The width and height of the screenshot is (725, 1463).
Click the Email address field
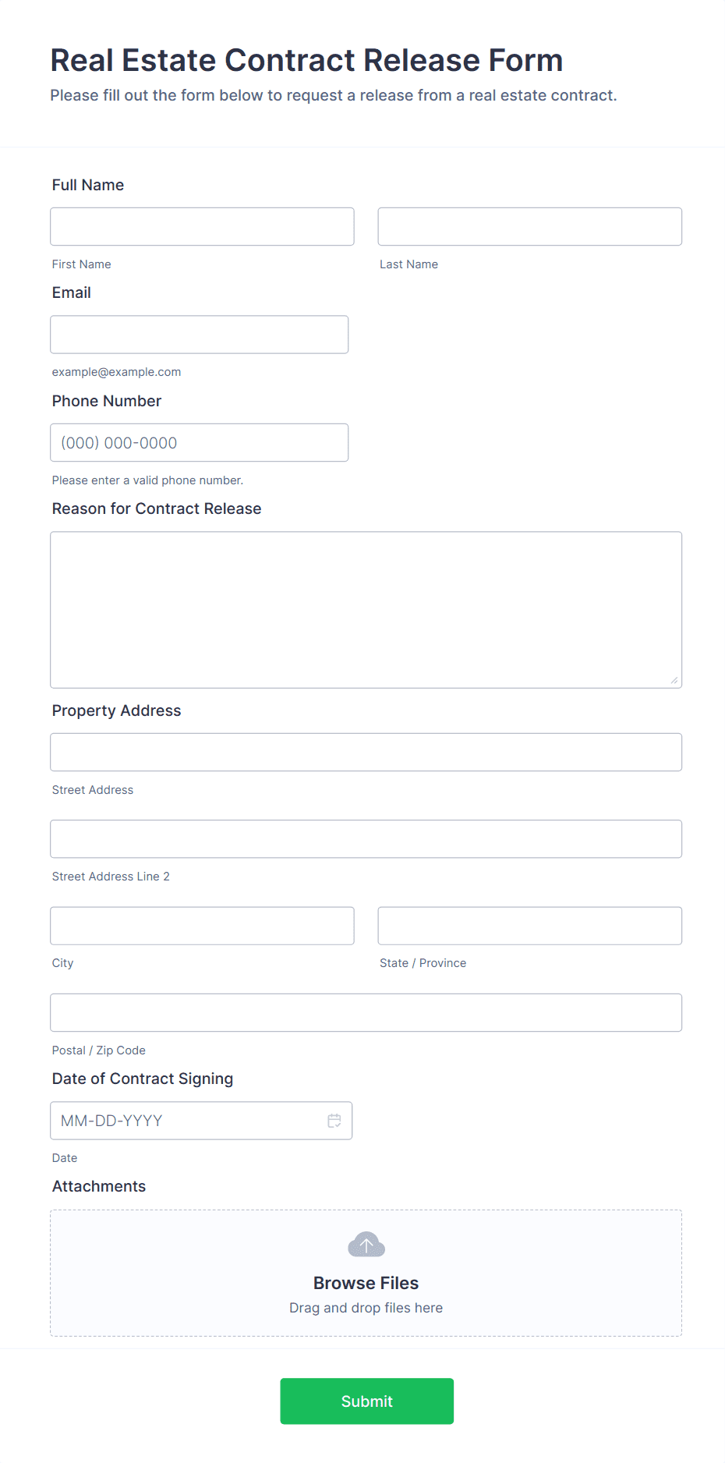click(199, 334)
